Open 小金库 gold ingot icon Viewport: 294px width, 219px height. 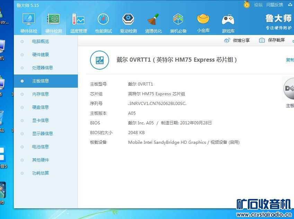click(x=203, y=23)
